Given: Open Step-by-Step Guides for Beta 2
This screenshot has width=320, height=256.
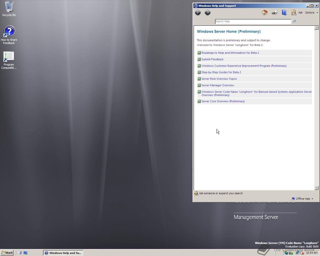Looking at the screenshot, I should (221, 72).
